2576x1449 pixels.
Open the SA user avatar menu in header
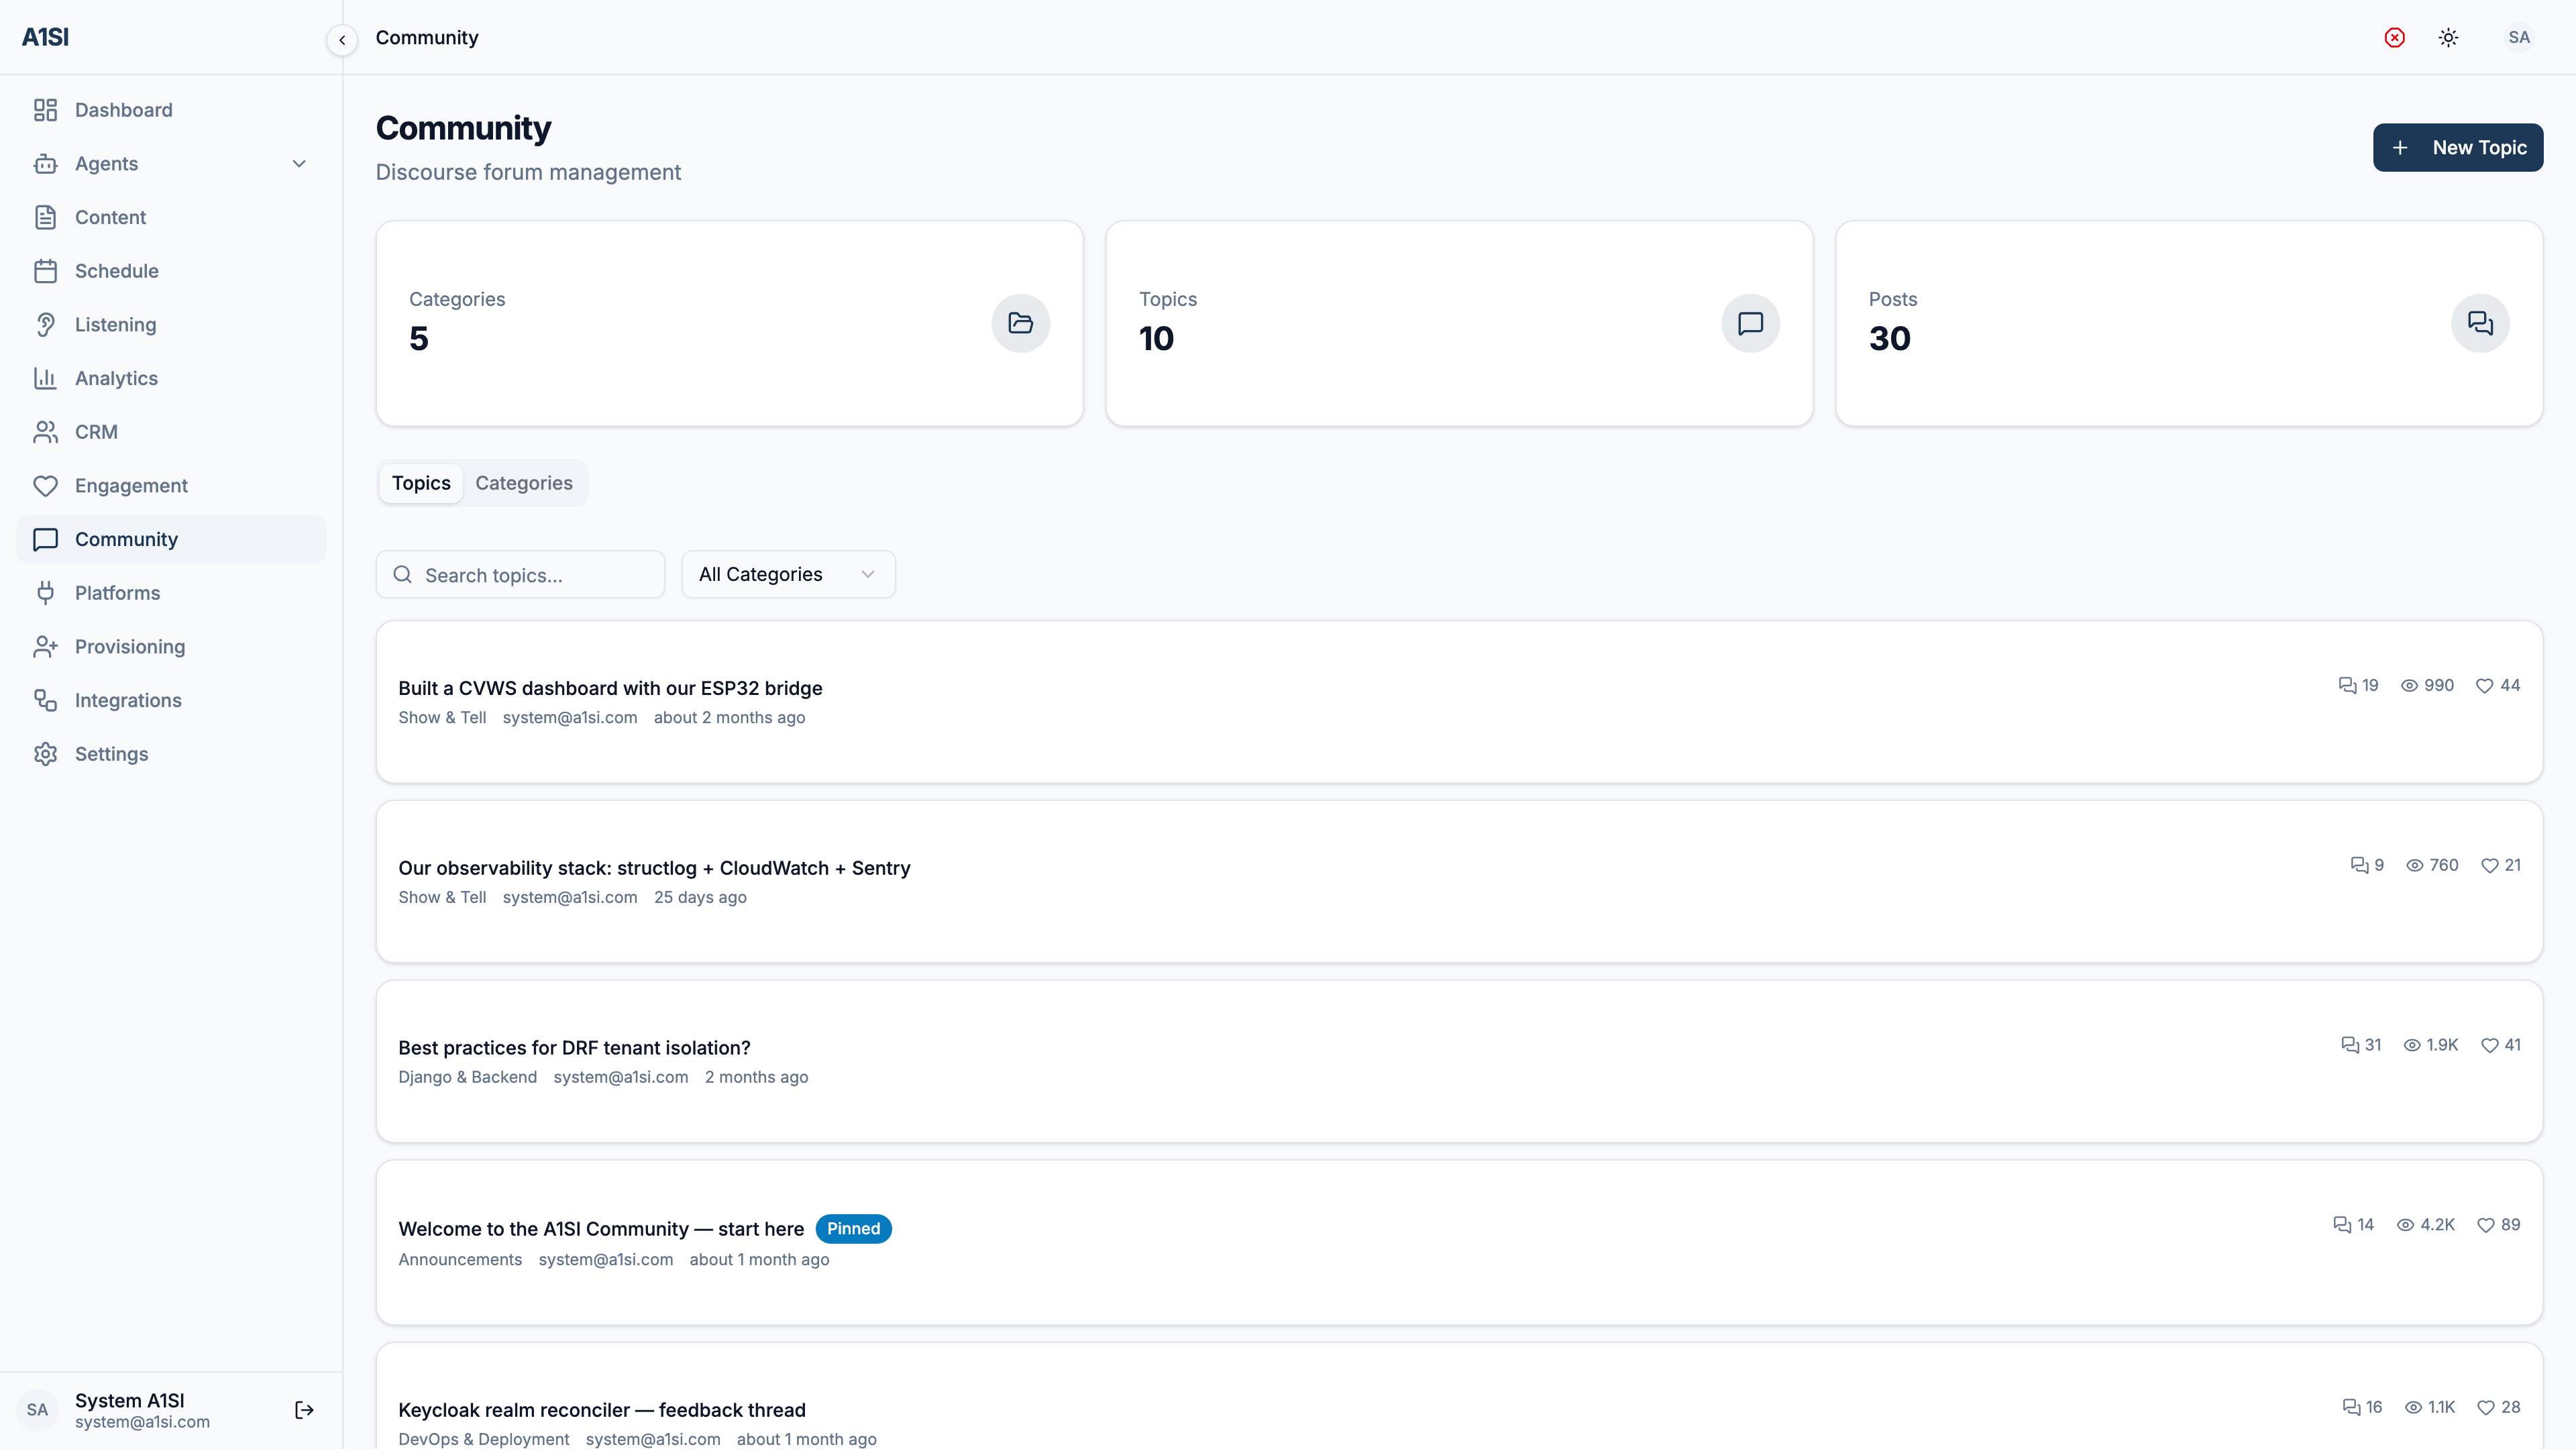click(2519, 37)
